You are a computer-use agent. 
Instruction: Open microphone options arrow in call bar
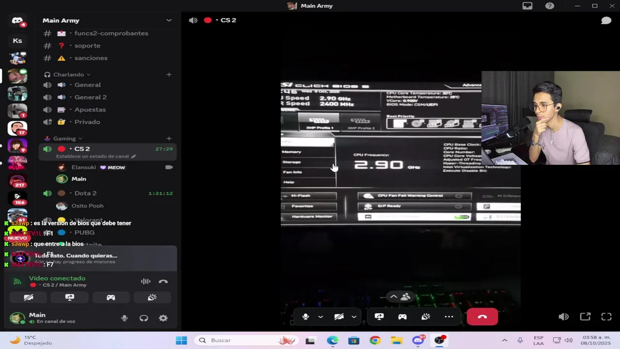[321, 317]
